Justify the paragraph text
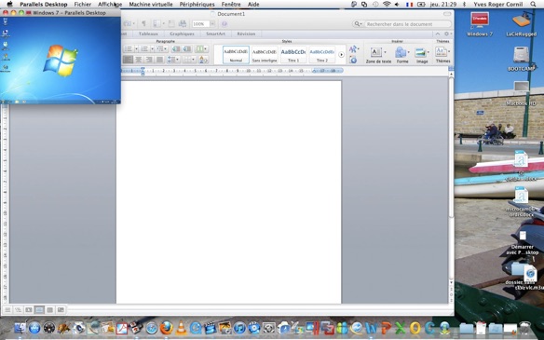The image size is (544, 340). pos(159,60)
